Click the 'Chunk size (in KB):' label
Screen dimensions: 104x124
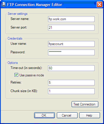pyautogui.click(x=24, y=91)
